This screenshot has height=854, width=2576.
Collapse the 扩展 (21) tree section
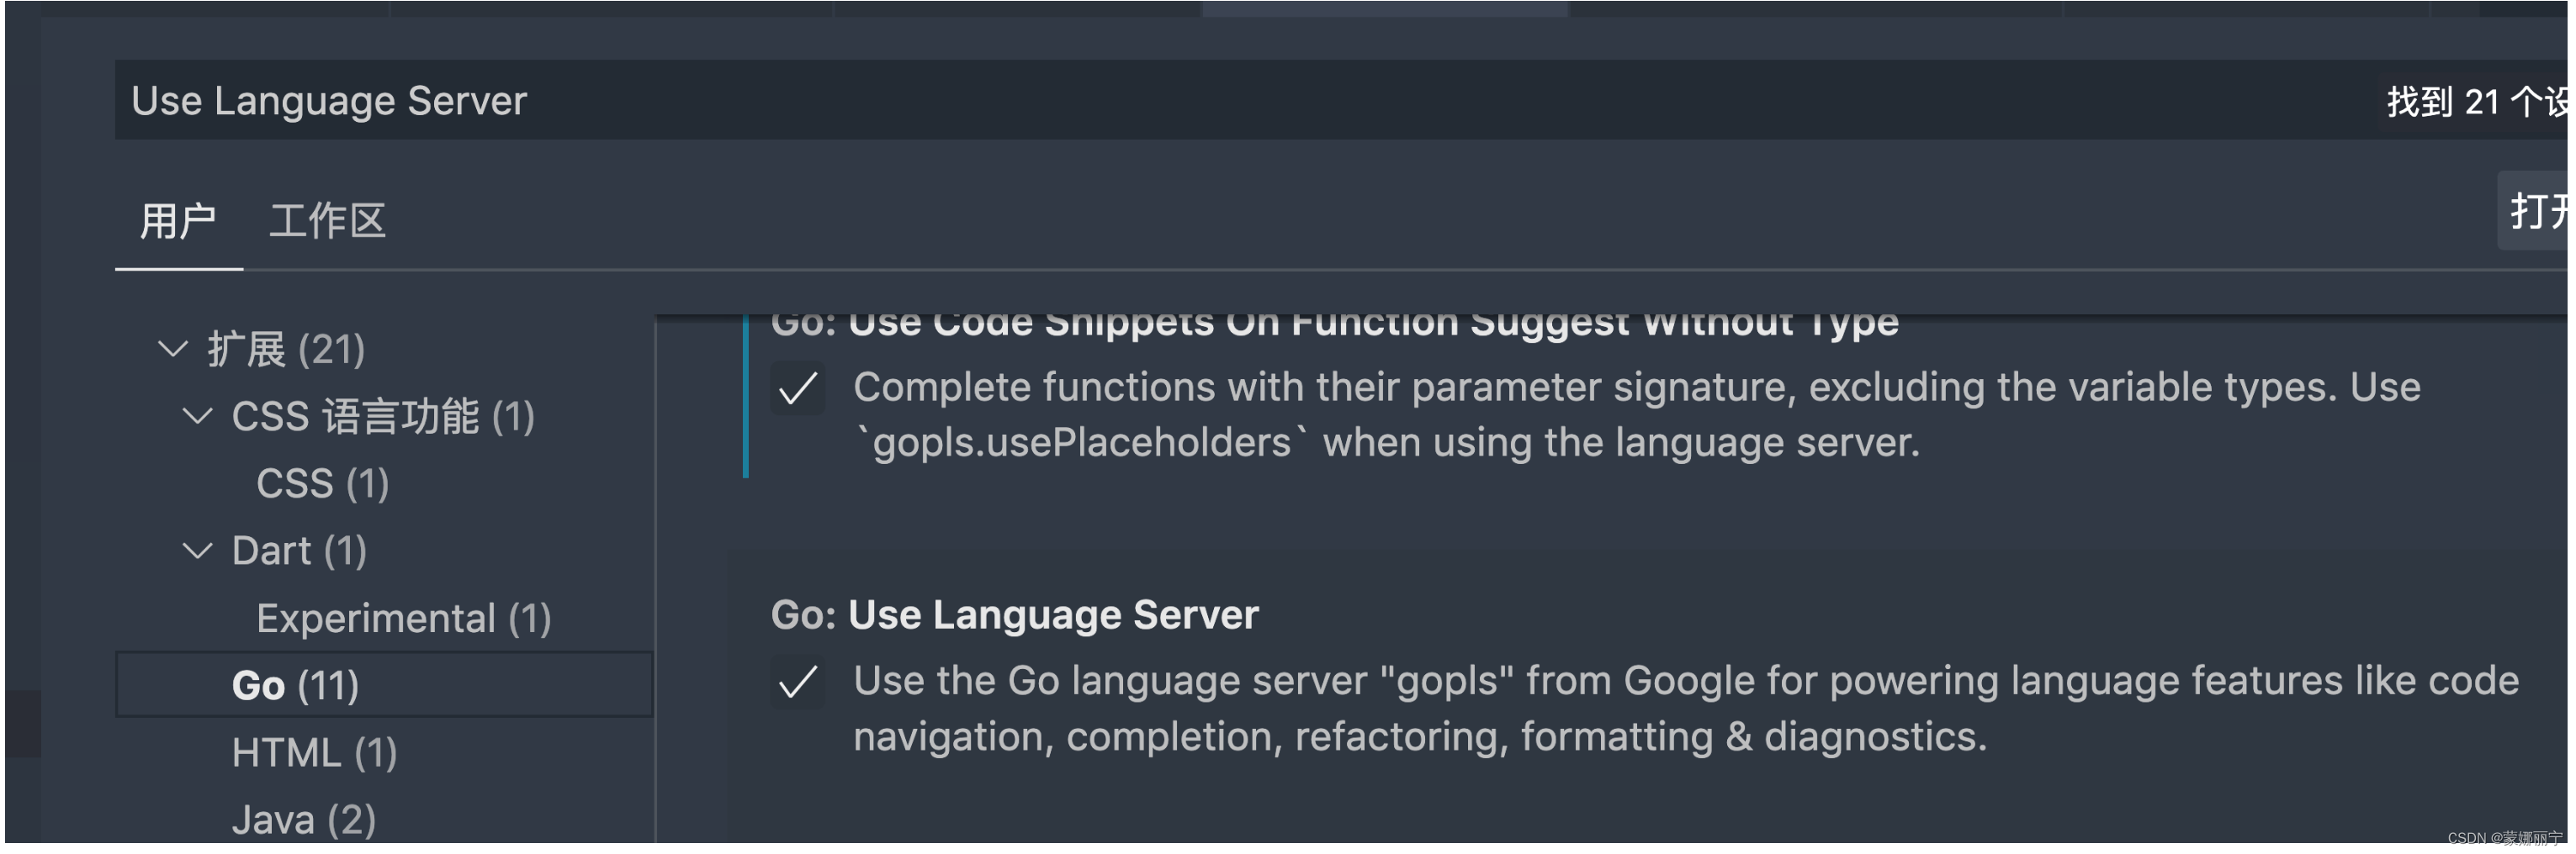click(173, 350)
